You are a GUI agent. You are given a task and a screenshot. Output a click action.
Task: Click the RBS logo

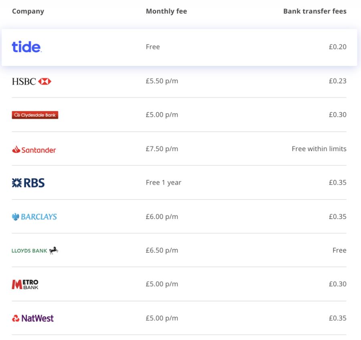[x=28, y=183]
